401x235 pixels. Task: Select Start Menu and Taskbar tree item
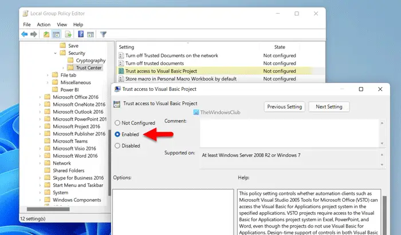[x=78, y=185]
